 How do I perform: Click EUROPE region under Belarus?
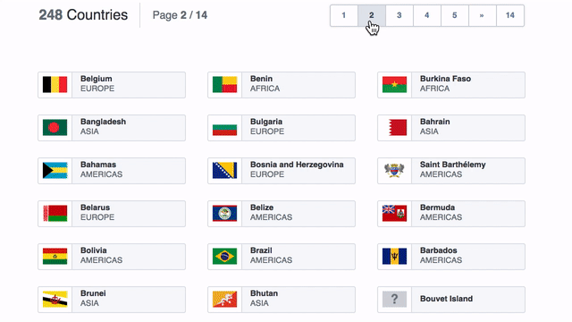(x=97, y=217)
